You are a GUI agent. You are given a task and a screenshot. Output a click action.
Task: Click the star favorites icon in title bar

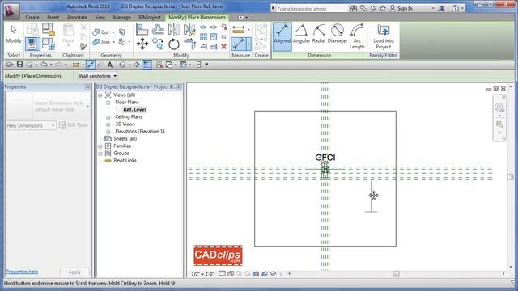pyautogui.click(x=383, y=9)
